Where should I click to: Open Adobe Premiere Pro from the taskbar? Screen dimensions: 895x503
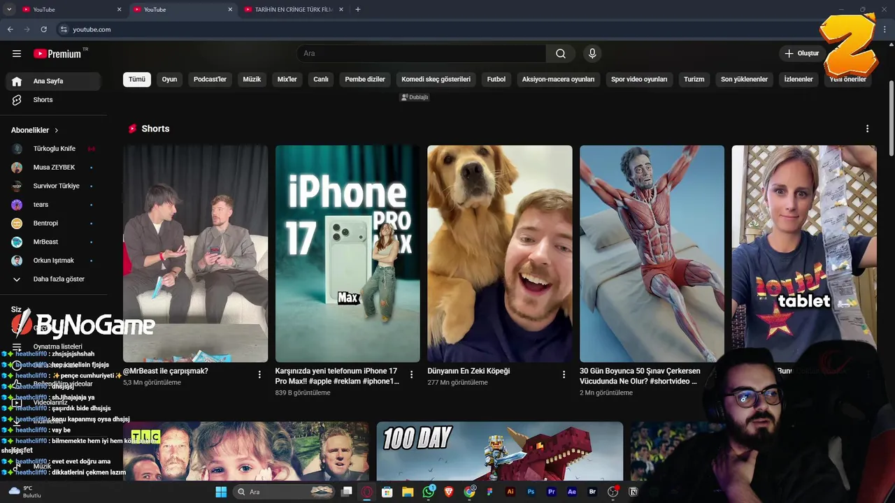pyautogui.click(x=551, y=492)
